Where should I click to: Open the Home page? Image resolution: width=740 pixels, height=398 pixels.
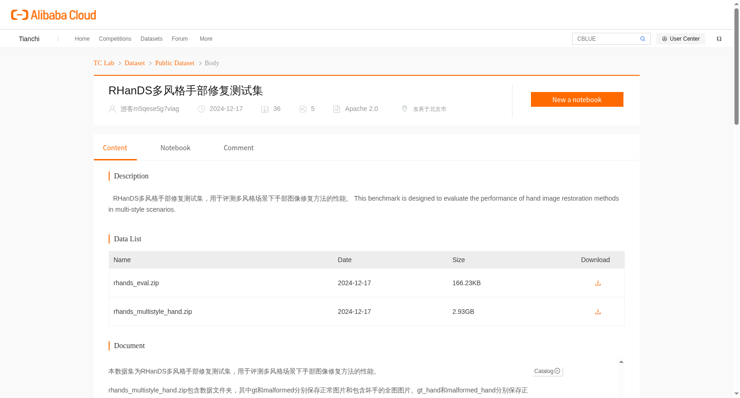pyautogui.click(x=82, y=39)
